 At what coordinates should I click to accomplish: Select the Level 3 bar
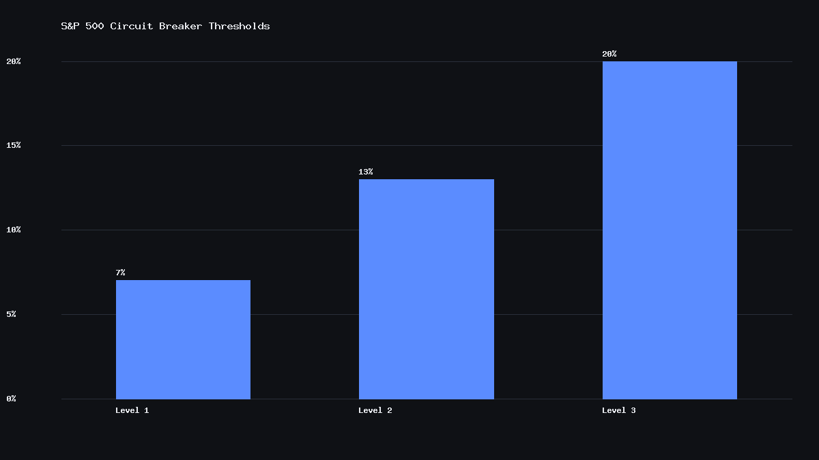click(670, 230)
